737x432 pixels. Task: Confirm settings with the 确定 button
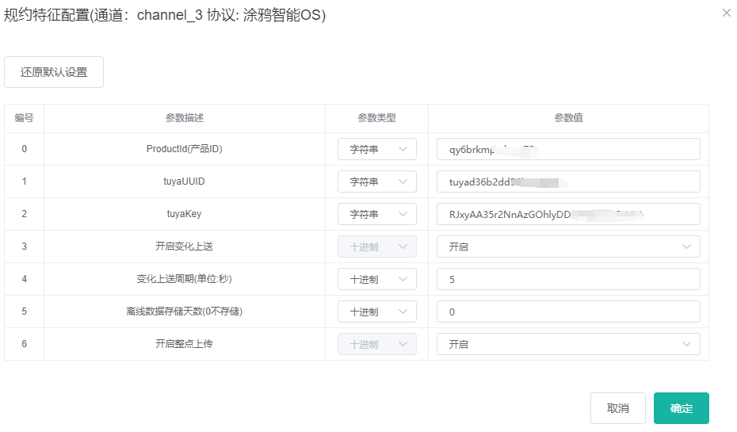[681, 408]
